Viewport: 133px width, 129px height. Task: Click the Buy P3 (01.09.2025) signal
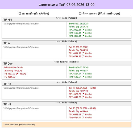[79, 24]
